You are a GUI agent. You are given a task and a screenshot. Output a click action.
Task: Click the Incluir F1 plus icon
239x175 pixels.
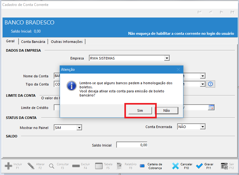8,166
